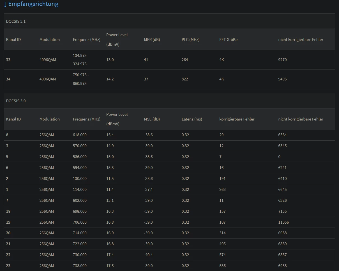This screenshot has width=339, height=271.
Task: Select the DOCSIS 3.1 table title
Action: tap(16, 21)
